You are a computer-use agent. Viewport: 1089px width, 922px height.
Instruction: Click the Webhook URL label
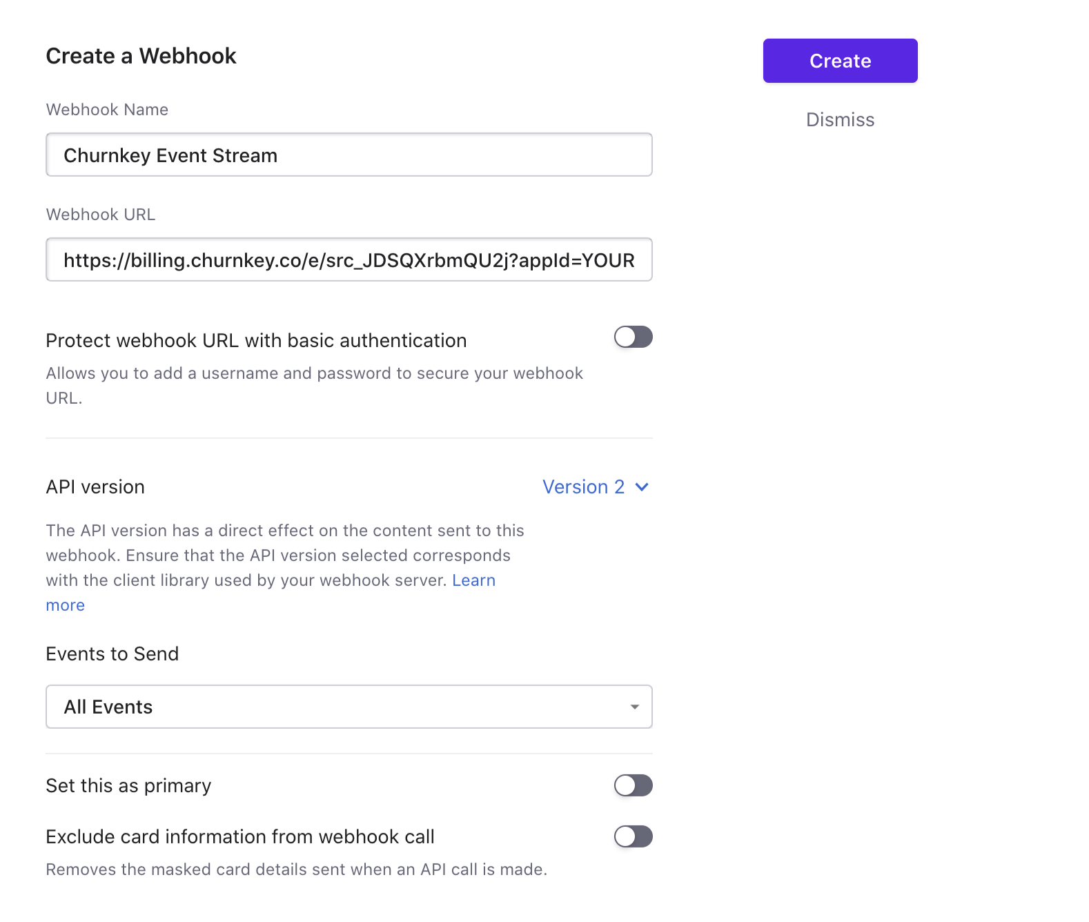101,215
